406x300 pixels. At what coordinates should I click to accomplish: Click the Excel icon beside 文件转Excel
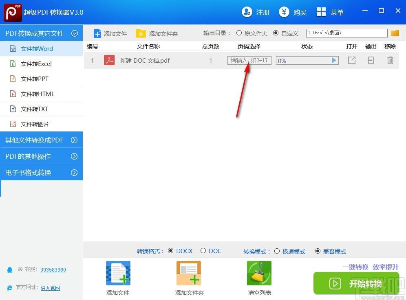tap(13, 64)
